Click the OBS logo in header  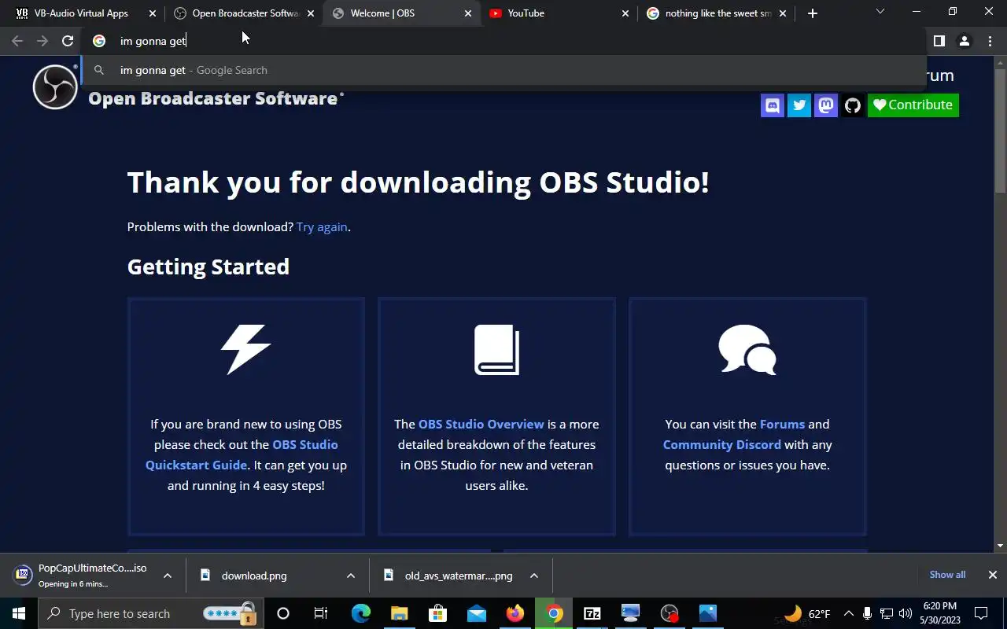point(55,86)
